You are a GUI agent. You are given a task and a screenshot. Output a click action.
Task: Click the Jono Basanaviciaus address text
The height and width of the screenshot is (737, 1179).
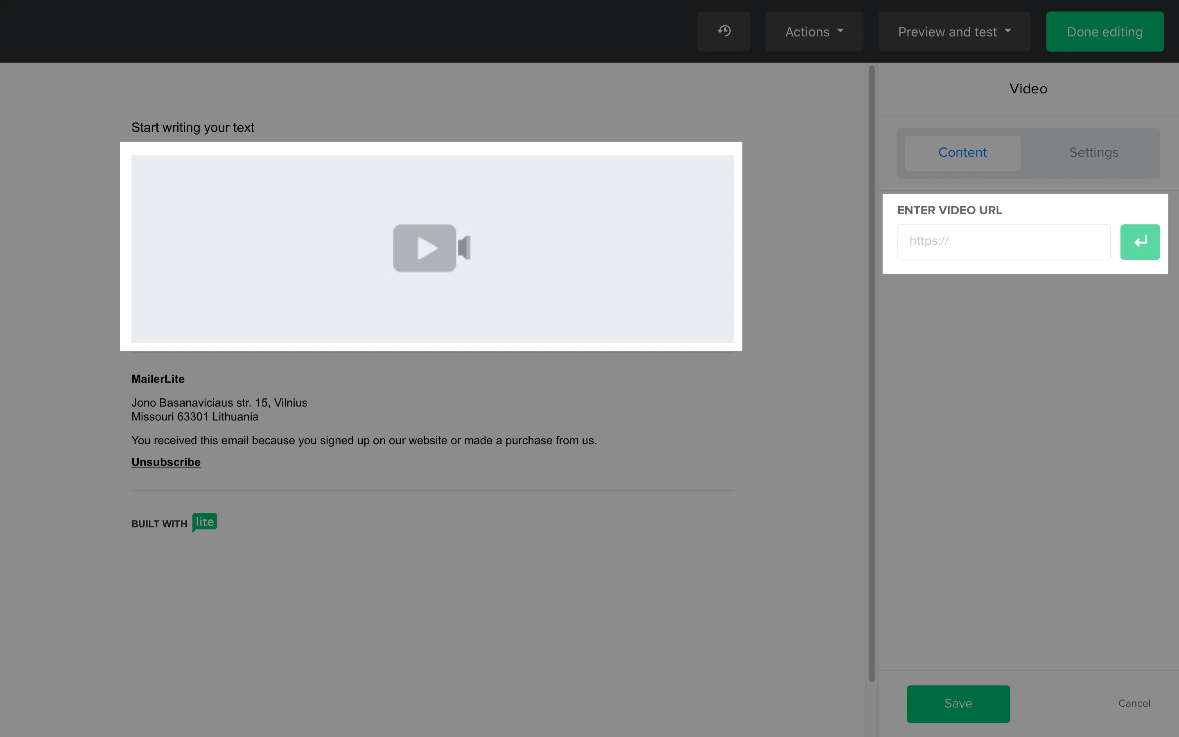click(x=219, y=402)
